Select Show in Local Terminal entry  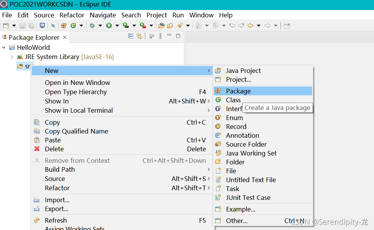[x=122, y=110]
